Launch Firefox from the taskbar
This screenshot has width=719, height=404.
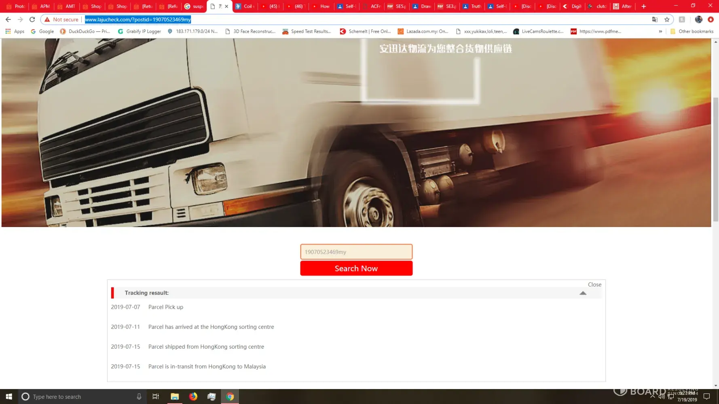click(193, 397)
